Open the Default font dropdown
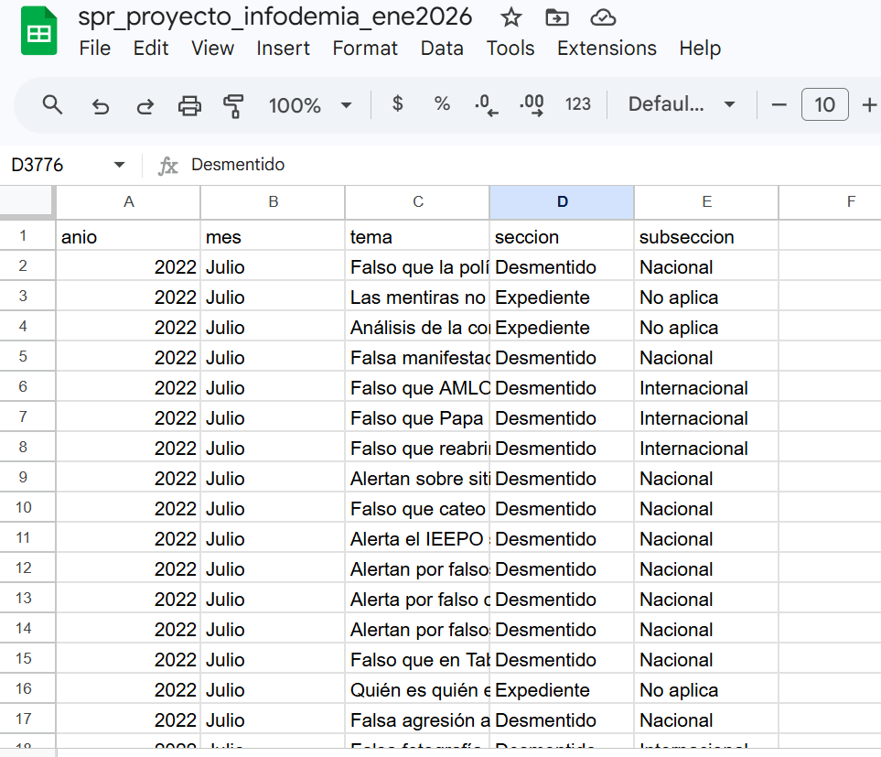The width and height of the screenshot is (881, 757). click(682, 104)
